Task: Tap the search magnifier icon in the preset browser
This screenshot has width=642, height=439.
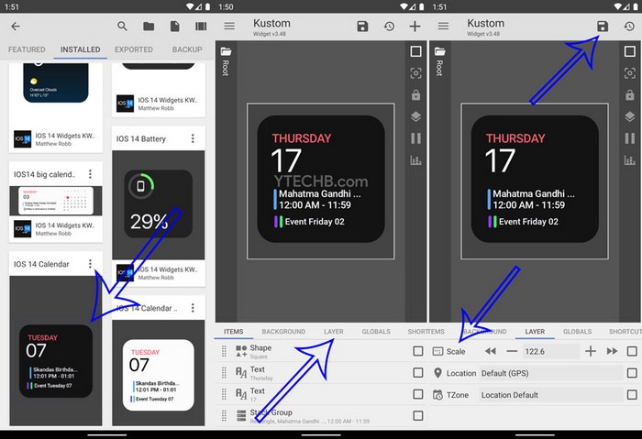Action: click(122, 27)
